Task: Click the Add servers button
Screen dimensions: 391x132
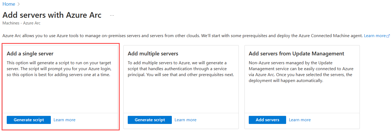Action: tap(267, 120)
